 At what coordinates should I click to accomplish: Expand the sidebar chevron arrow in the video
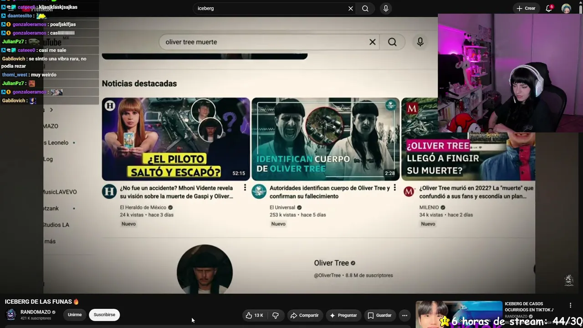tap(51, 110)
